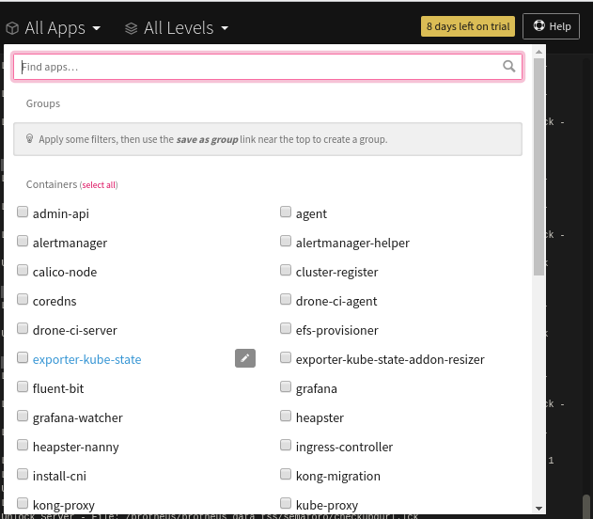The image size is (593, 519).
Task: Click the exporter-kube-state link
Action: coord(86,359)
